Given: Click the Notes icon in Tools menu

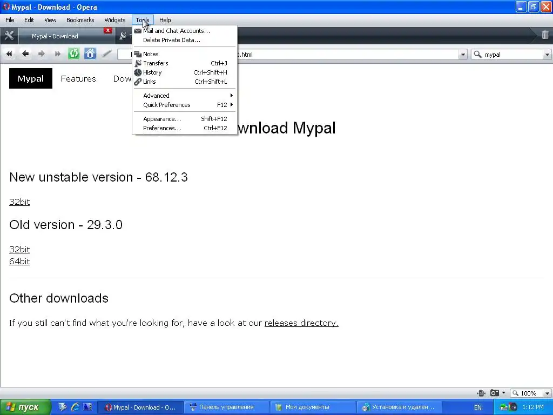Looking at the screenshot, I should click(x=138, y=54).
